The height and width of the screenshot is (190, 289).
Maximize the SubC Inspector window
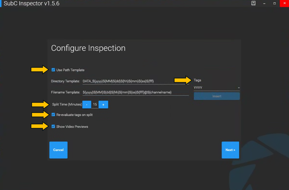274,3
